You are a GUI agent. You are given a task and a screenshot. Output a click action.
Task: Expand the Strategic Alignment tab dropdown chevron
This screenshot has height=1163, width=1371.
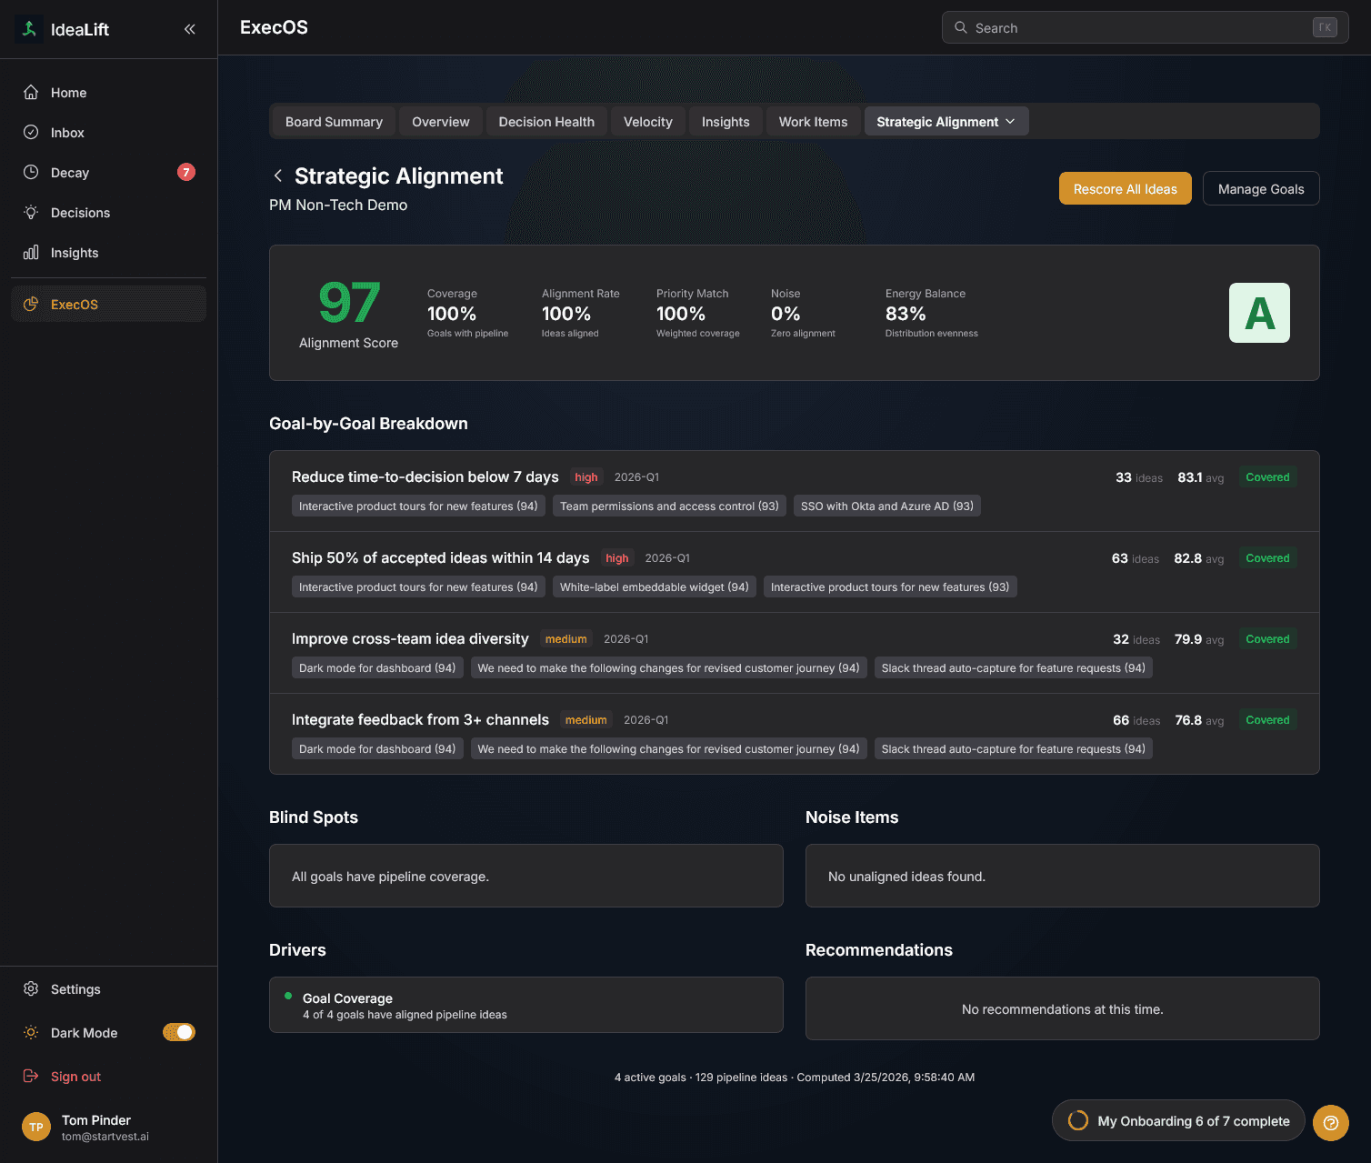[1010, 122]
